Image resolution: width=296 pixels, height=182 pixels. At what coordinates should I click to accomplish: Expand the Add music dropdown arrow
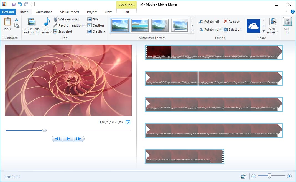[x=51, y=32]
